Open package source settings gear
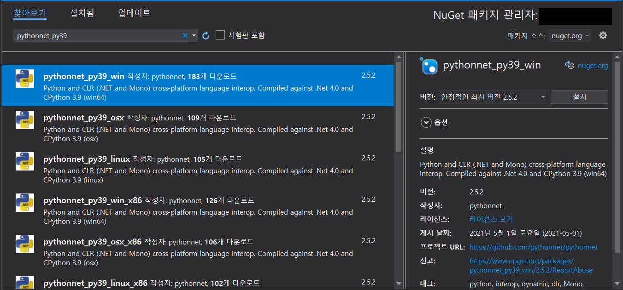This screenshot has width=623, height=290. click(x=603, y=35)
